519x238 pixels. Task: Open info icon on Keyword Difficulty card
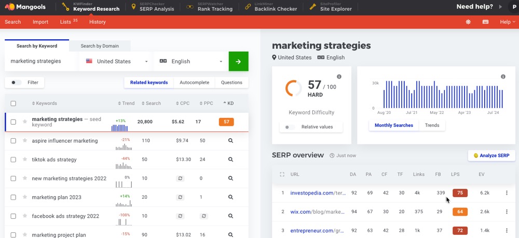click(339, 77)
